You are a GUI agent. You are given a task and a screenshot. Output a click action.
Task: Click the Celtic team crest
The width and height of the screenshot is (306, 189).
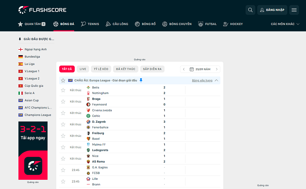click(88, 116)
